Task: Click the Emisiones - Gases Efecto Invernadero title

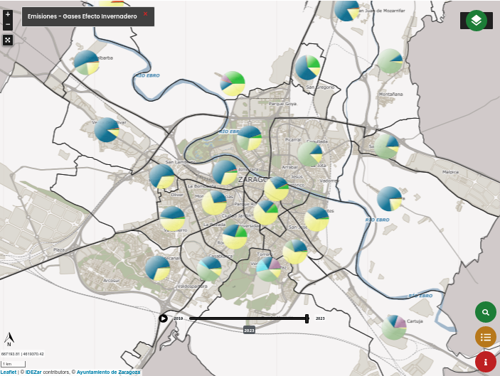Action: tap(83, 16)
